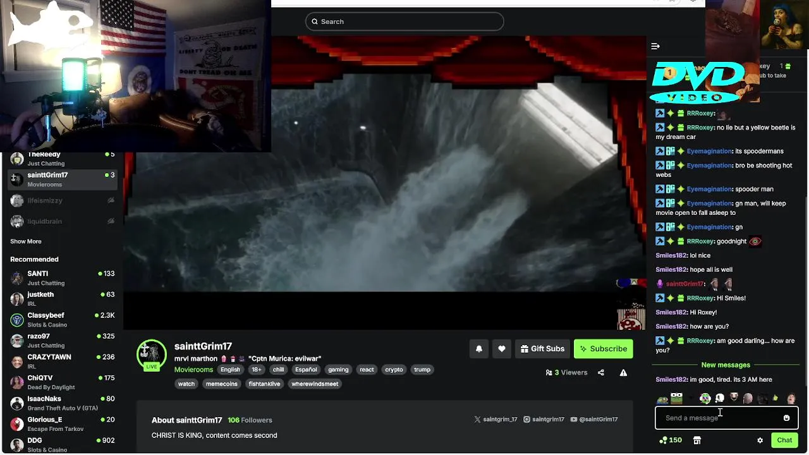809x455 pixels.
Task: Open the liquidbrain offline channel
Action: point(62,221)
